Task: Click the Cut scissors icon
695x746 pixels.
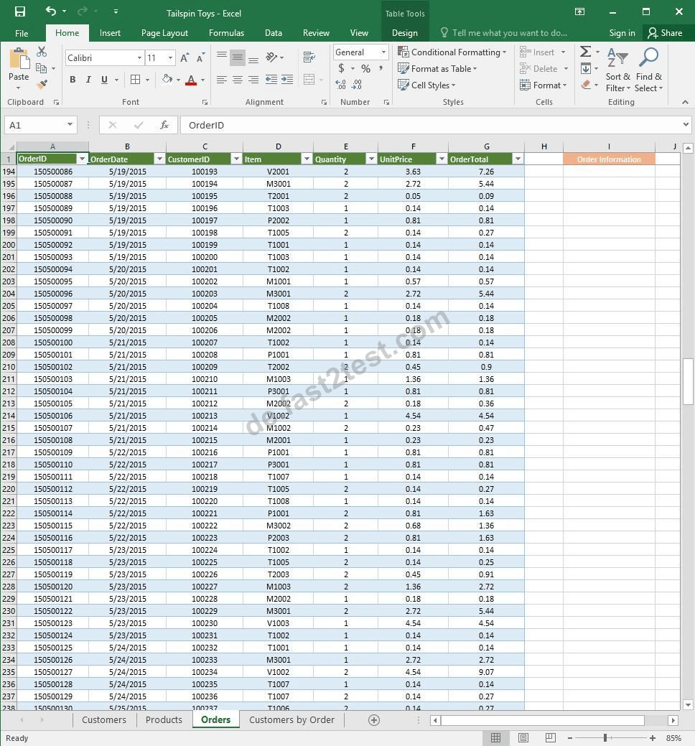Action: click(42, 52)
